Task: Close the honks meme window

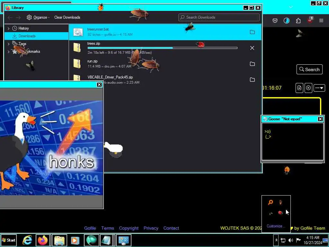Action: pos(99,85)
